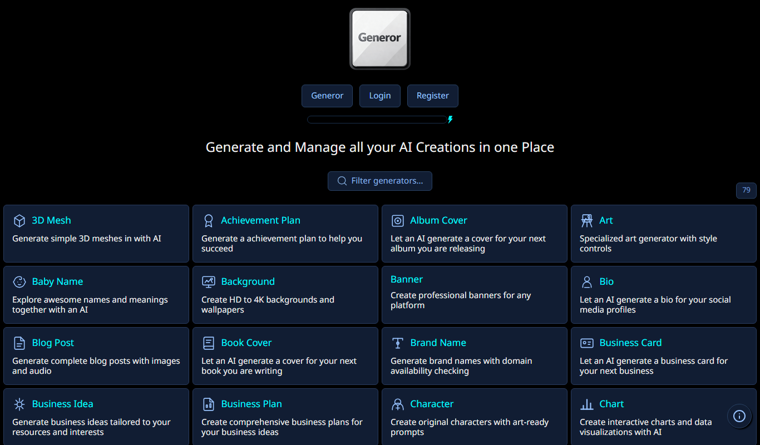760x445 pixels.
Task: Click the energy progress bar
Action: pyautogui.click(x=377, y=120)
